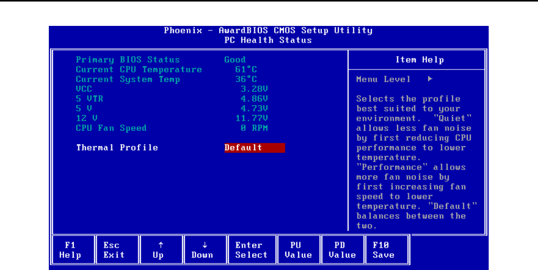Click the Thermal Profile label

(x=117, y=148)
